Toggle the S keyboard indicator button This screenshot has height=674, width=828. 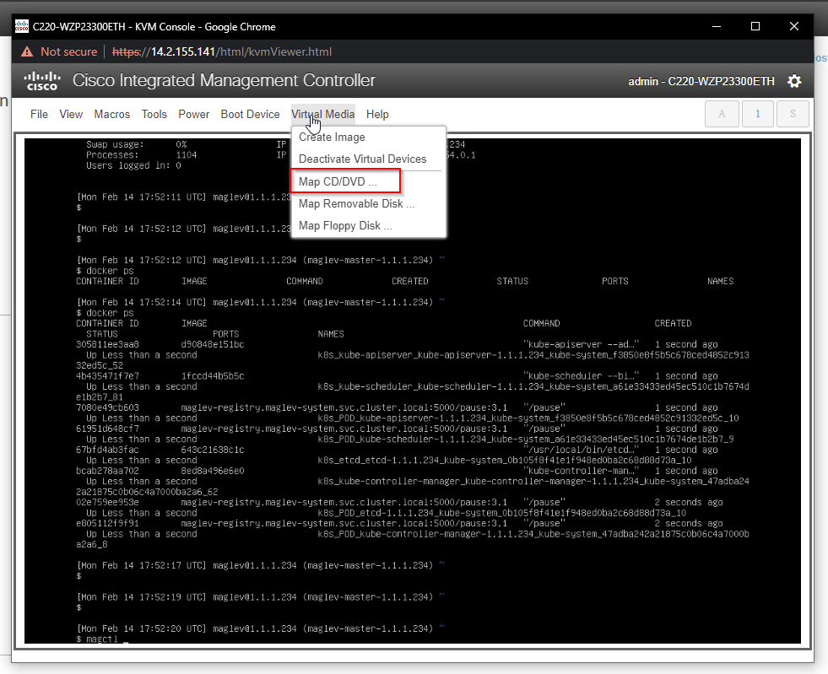(793, 114)
